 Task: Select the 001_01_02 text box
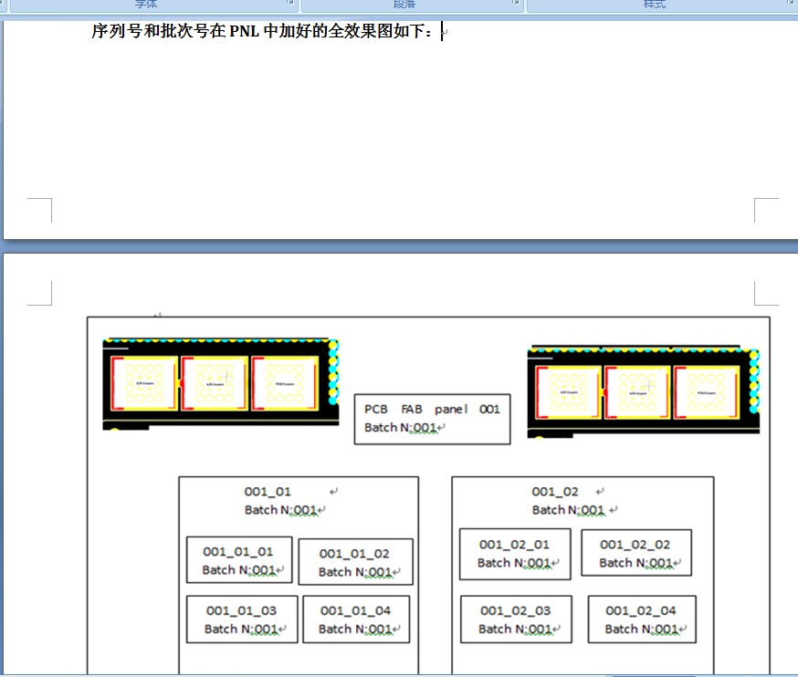pos(356,561)
